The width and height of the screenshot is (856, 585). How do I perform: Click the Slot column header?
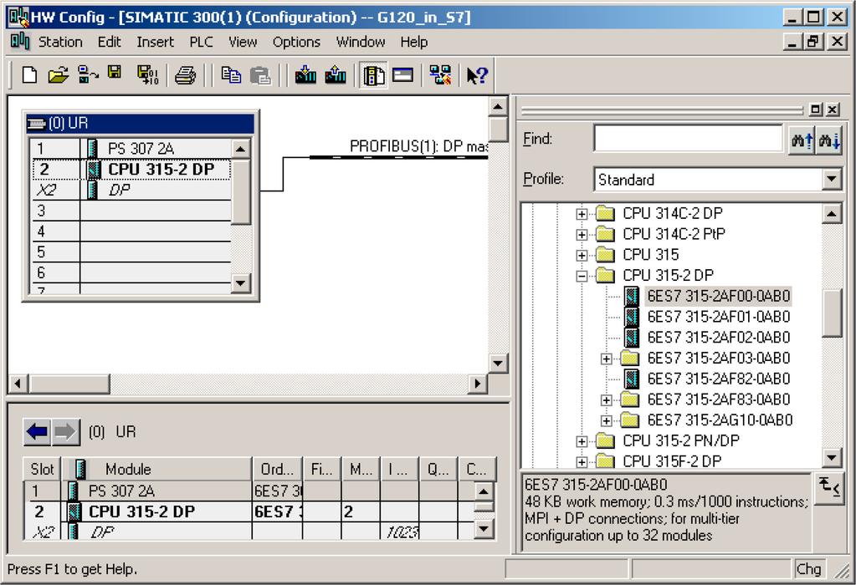point(42,469)
